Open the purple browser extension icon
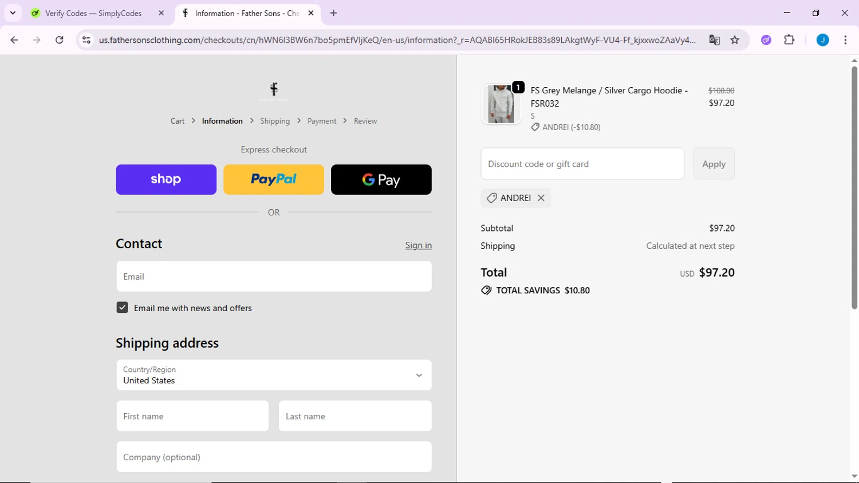Image resolution: width=859 pixels, height=483 pixels. [766, 40]
